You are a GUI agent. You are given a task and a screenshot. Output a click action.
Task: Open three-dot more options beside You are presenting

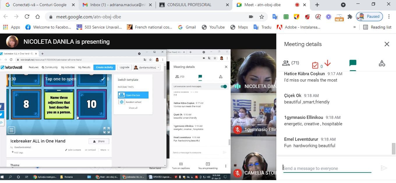[x=226, y=166]
